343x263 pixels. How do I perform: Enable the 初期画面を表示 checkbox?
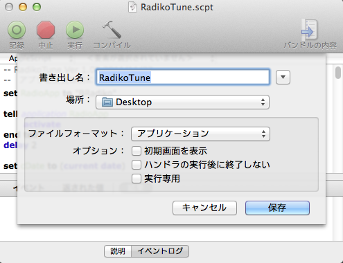coord(137,151)
